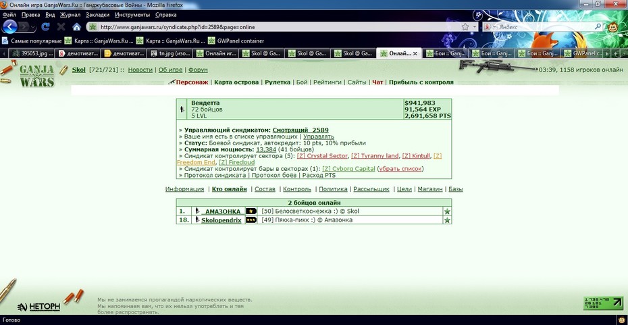Click the star icon in АМАЗОНКА row
This screenshot has height=325, width=628.
pos(447,211)
